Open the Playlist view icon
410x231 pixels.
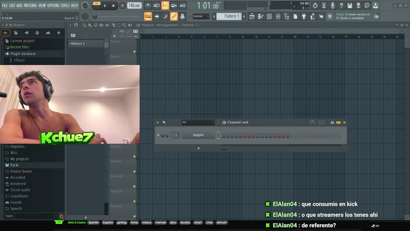click(x=252, y=16)
